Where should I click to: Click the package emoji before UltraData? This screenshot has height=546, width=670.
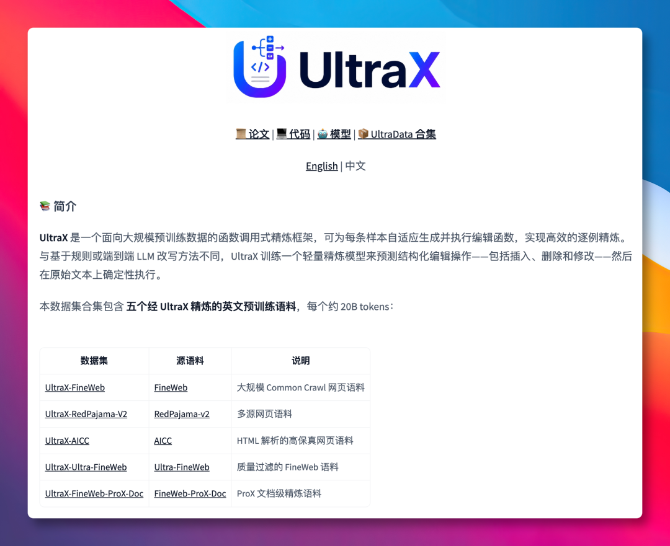pos(363,134)
